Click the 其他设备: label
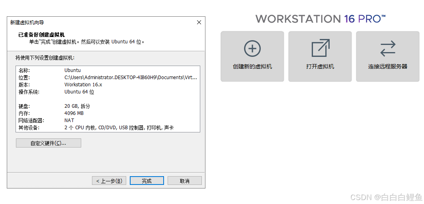 [x=29, y=128]
